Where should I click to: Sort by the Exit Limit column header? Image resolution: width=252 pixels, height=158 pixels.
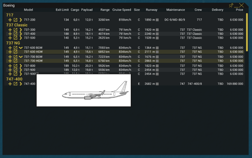pos(62,10)
